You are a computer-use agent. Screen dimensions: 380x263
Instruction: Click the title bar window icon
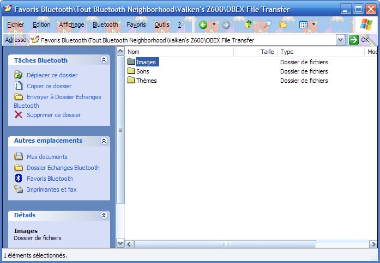click(8, 9)
